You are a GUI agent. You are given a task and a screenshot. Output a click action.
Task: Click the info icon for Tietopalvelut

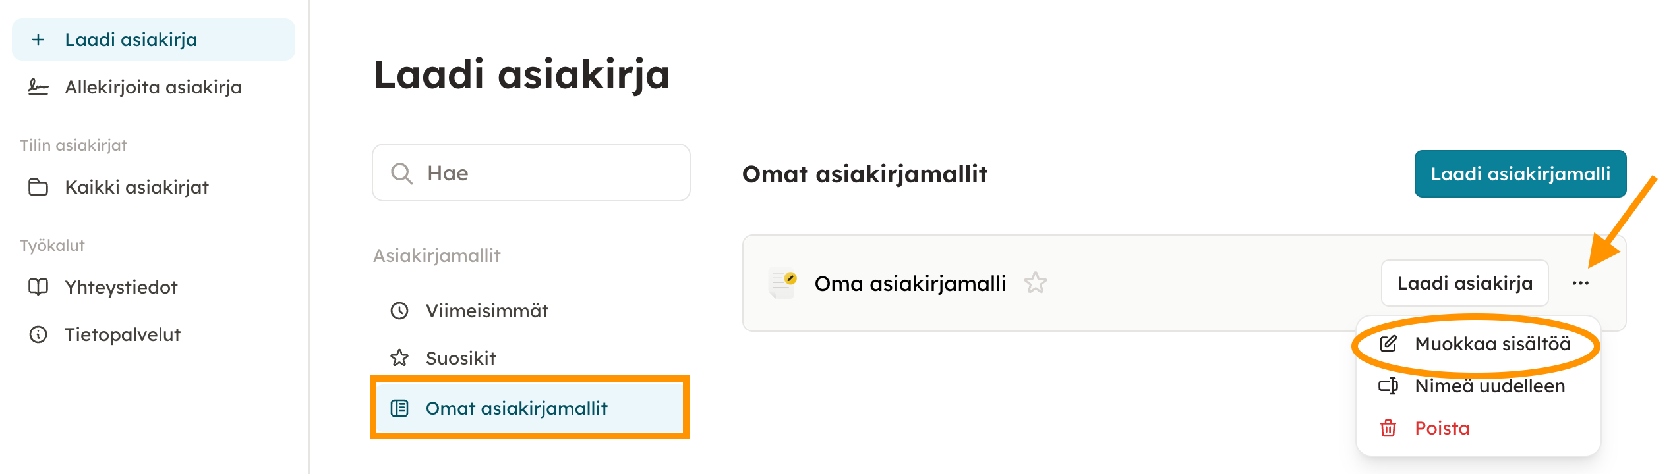[x=38, y=334]
